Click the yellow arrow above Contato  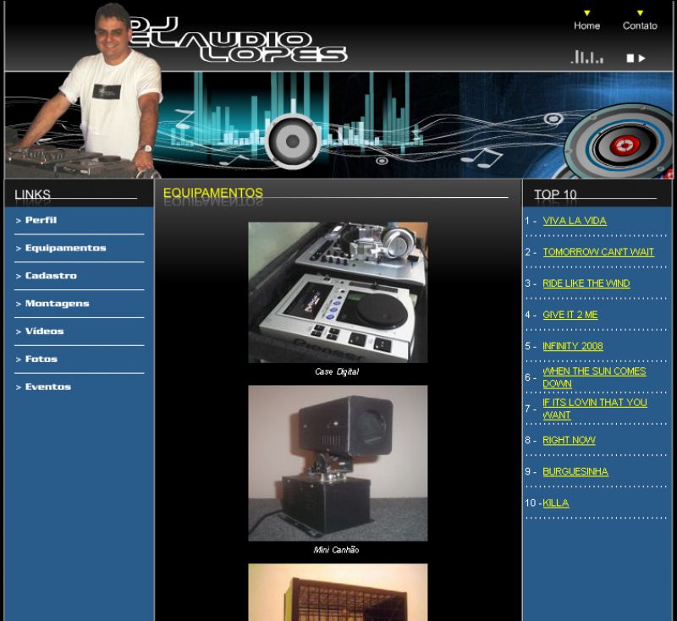tap(640, 13)
